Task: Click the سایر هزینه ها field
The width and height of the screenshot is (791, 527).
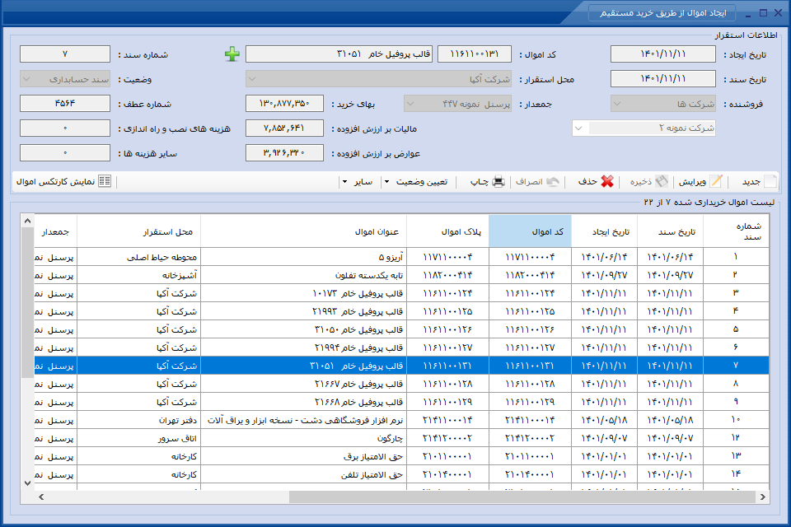Action: 65,153
